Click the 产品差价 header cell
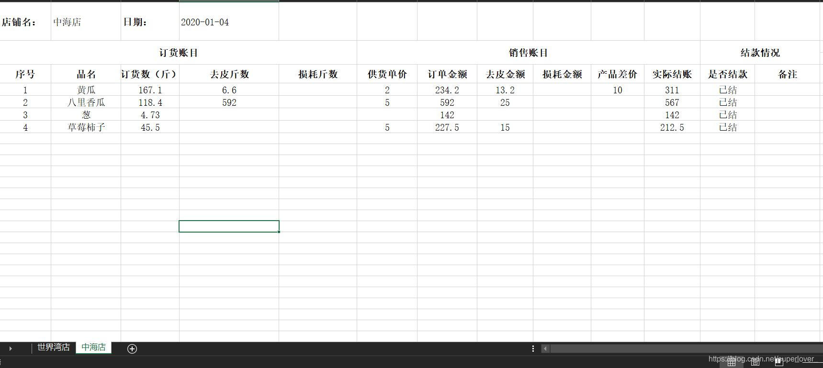This screenshot has height=368, width=823. tap(618, 74)
